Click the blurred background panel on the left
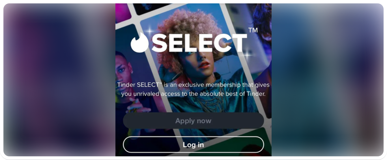The width and height of the screenshot is (387, 160). click(x=59, y=80)
